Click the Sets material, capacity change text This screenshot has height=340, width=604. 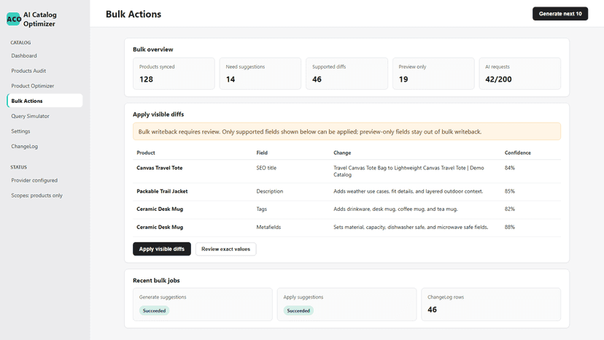point(411,227)
